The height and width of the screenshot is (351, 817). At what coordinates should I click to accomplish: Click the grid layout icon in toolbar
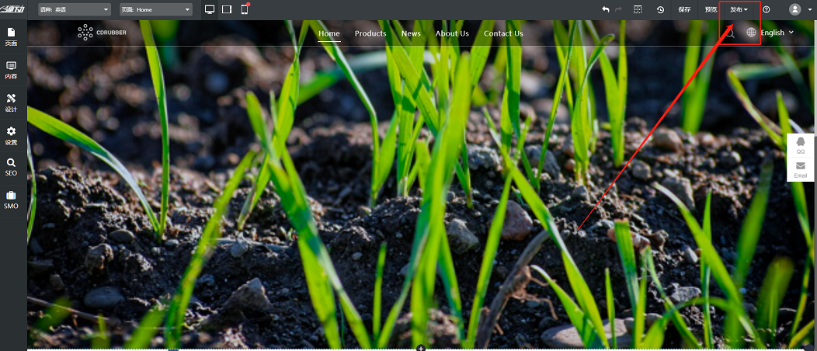638,9
